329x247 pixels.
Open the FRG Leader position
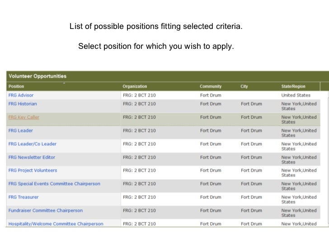click(x=21, y=131)
